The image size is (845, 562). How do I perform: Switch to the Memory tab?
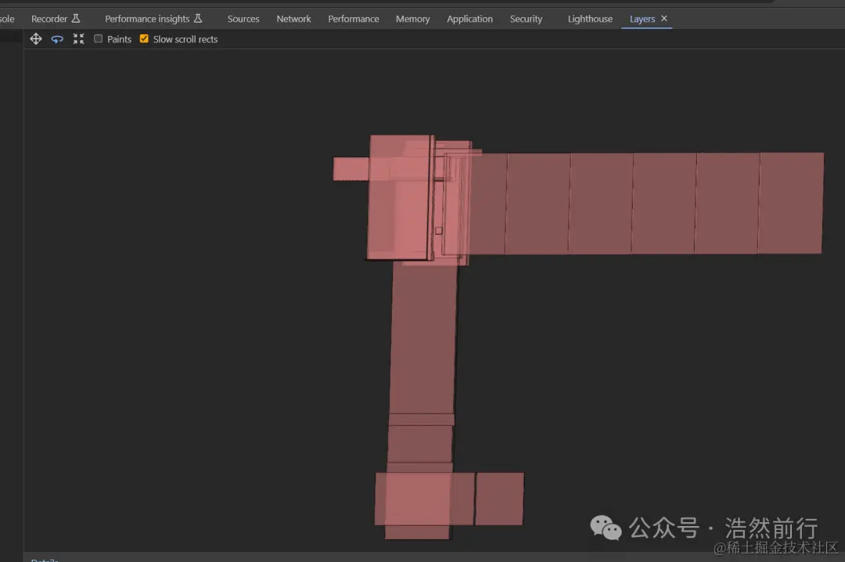click(413, 19)
